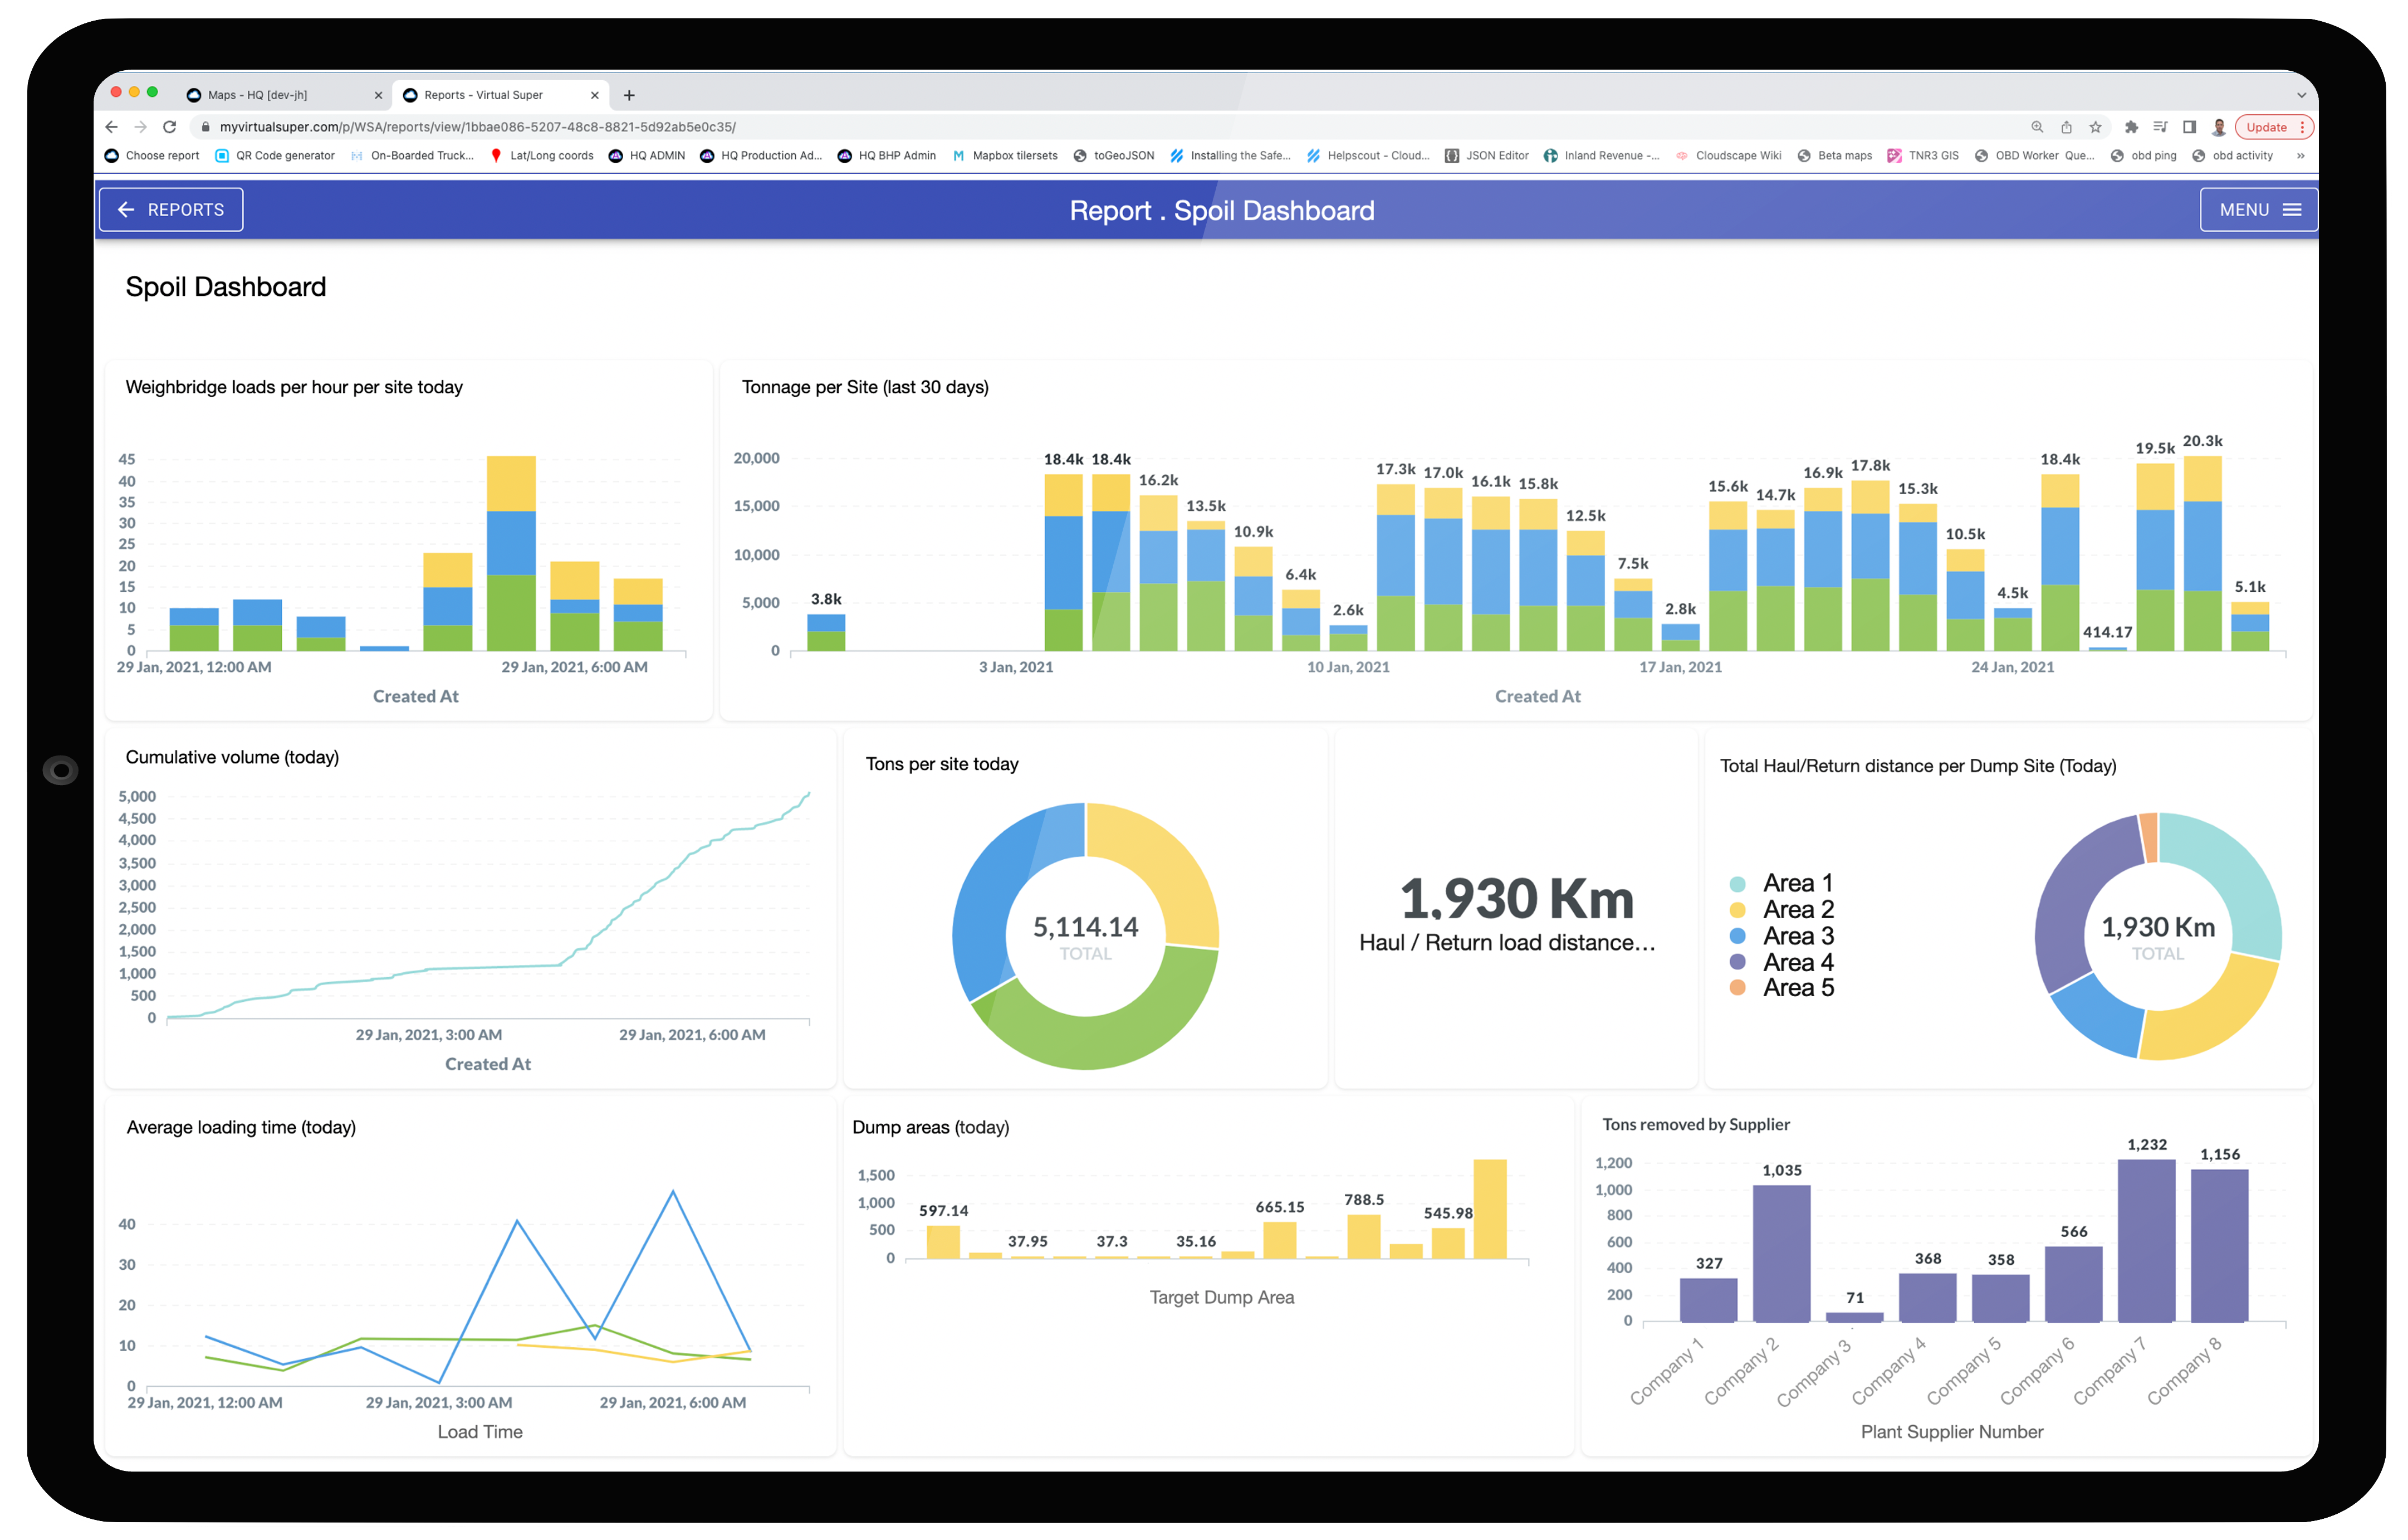Viewport: 2408px width, 1540px height.
Task: Click the share page icon
Action: pyautogui.click(x=2066, y=127)
